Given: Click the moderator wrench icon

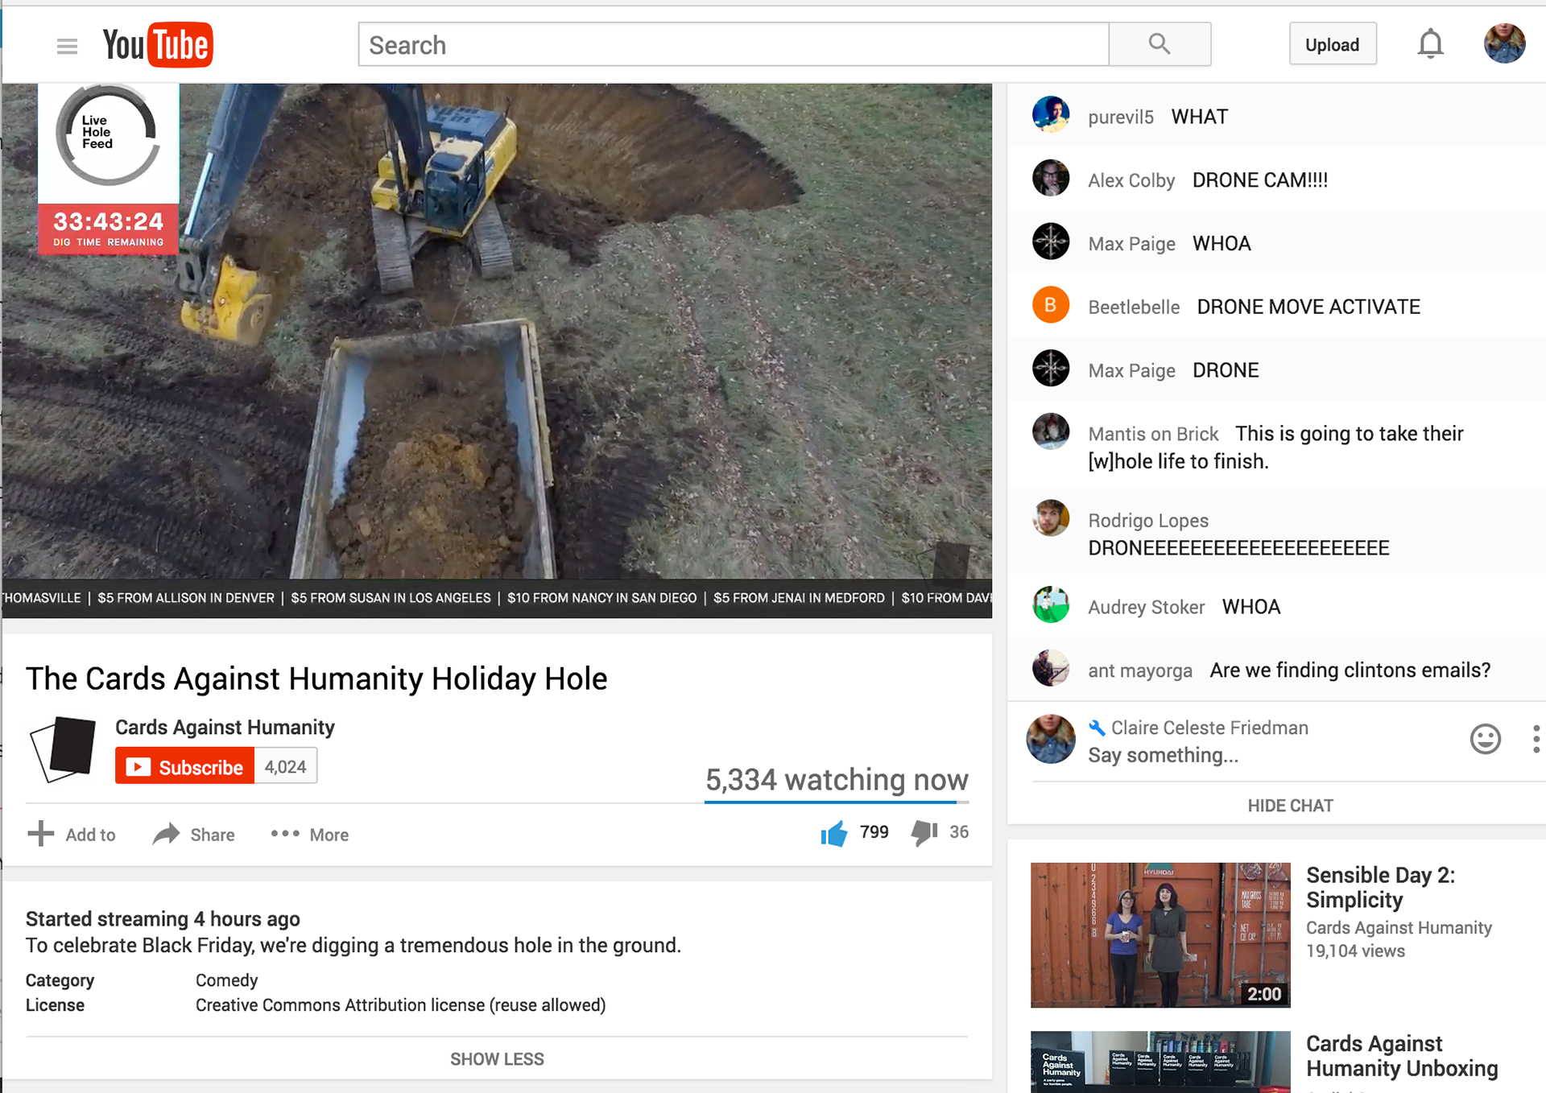Looking at the screenshot, I should [x=1097, y=728].
